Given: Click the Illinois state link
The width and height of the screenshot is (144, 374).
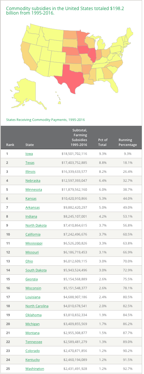Looking at the screenshot, I should coord(30,172).
